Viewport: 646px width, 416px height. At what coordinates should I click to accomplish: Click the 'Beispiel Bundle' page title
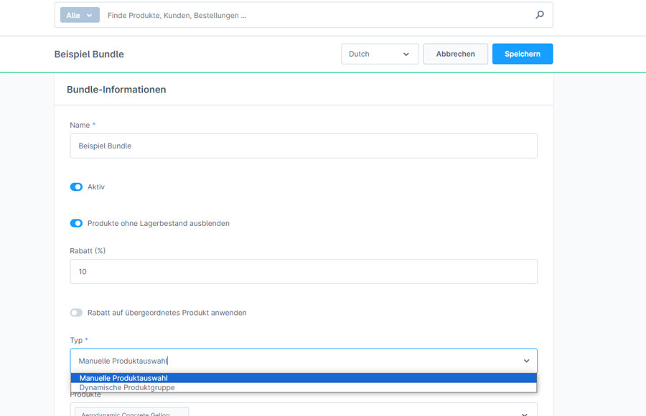pyautogui.click(x=89, y=54)
